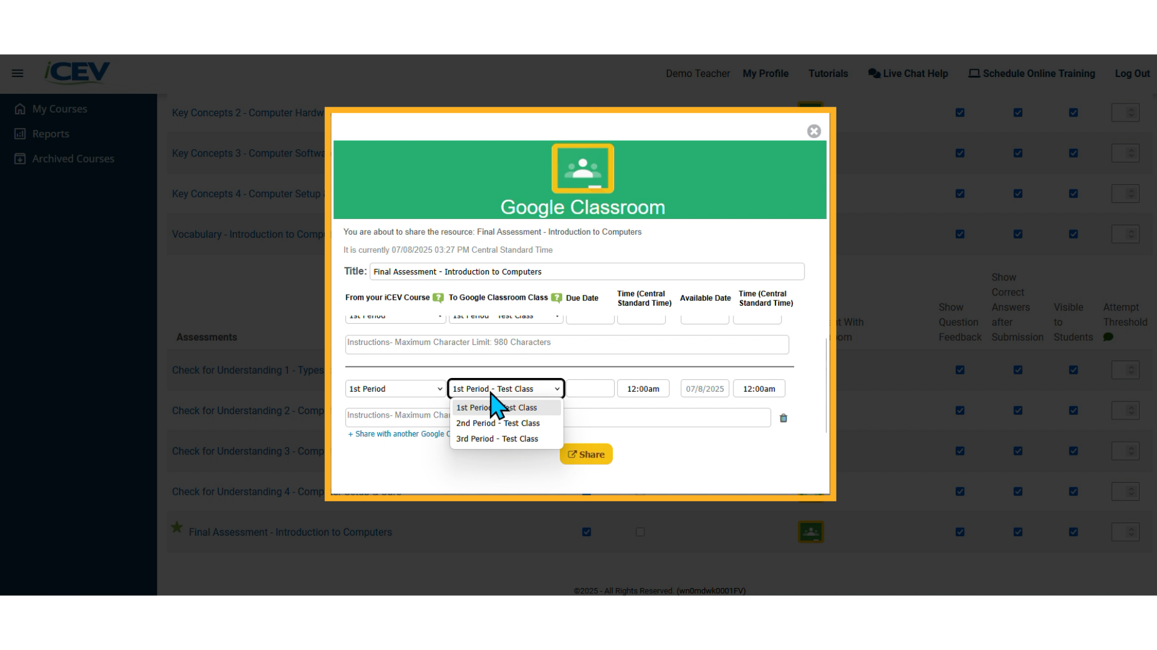
Task: Toggle Show Question Feedback for Key Concepts 2
Action: 960,113
